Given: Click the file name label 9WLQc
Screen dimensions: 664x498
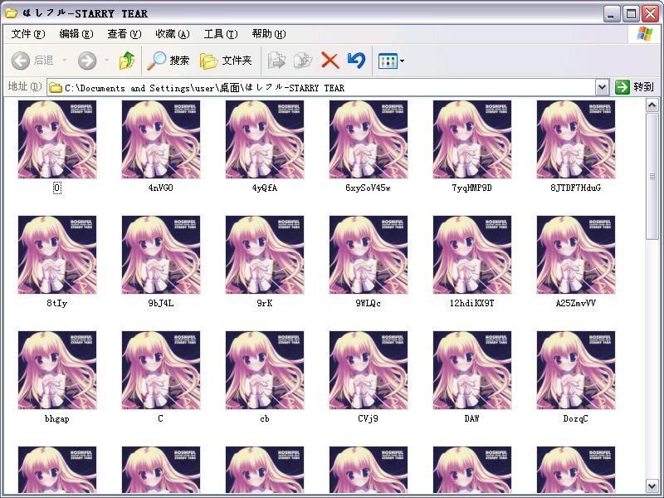Looking at the screenshot, I should point(369,303).
